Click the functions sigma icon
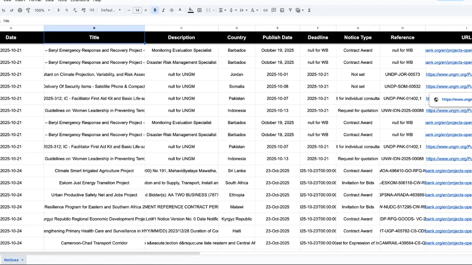The image size is (472, 265). (x=309, y=10)
